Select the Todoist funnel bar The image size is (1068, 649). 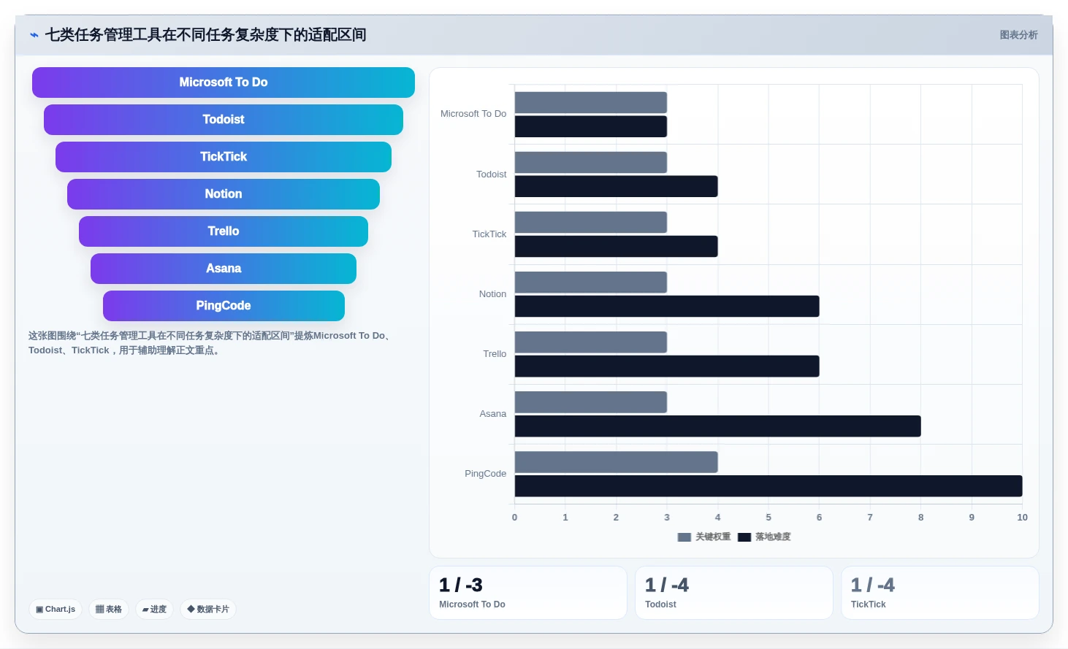(224, 120)
